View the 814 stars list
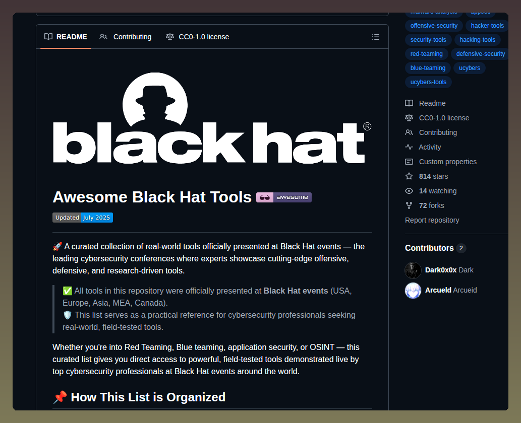The image size is (521, 423). 433,176
